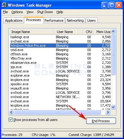The height and width of the screenshot is (139, 124).
Task: Select the VBoxTray.exe process
Action: click(x=60, y=58)
